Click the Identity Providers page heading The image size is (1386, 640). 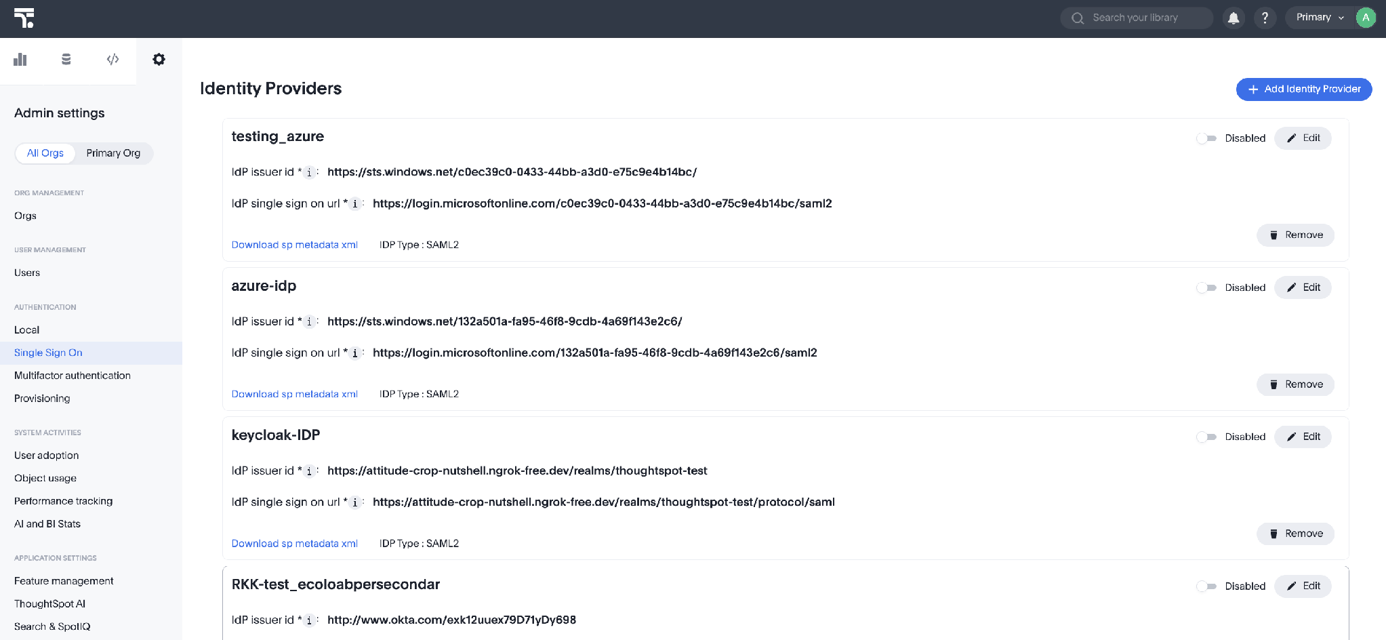[270, 89]
